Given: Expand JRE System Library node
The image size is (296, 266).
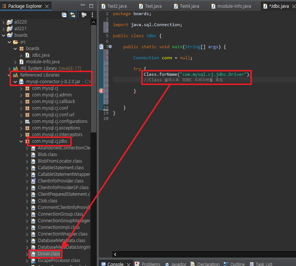Looking at the screenshot, I should coord(10,68).
